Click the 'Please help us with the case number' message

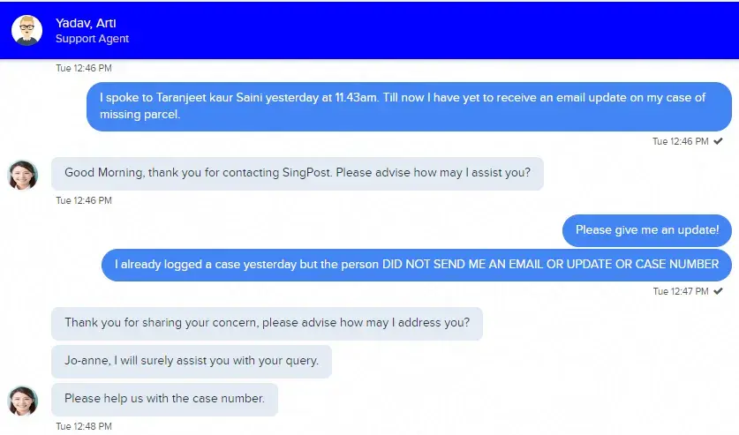point(164,399)
